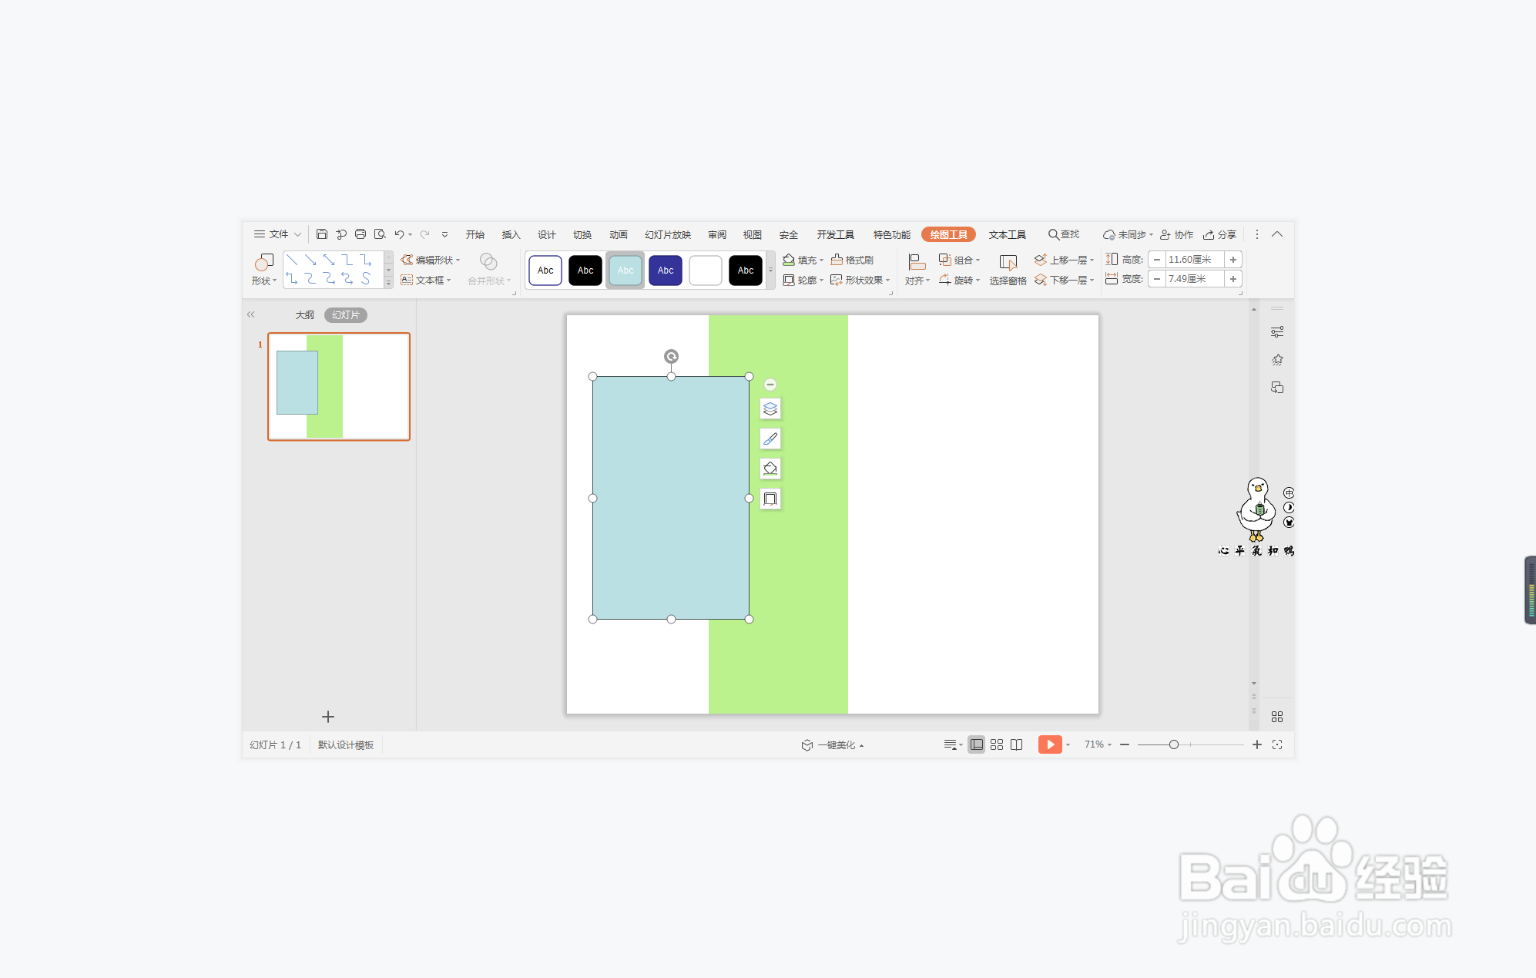Click the fill bucket icon beside shape

[770, 469]
